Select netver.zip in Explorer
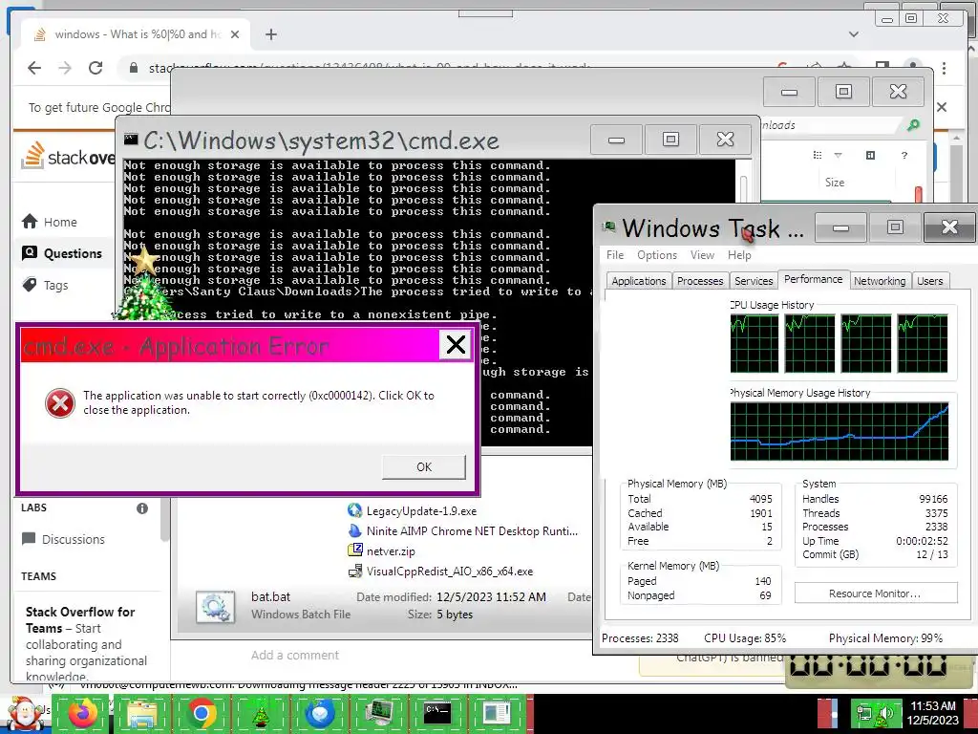The height and width of the screenshot is (734, 978). coord(382,551)
